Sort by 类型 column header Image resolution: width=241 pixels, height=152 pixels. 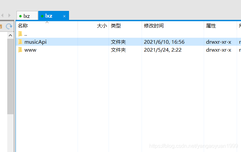tap(125, 25)
